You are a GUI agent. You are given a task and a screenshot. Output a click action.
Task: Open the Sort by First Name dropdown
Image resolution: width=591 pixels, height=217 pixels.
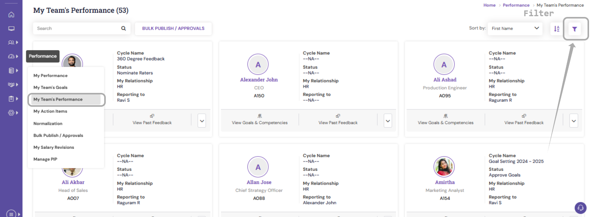[x=515, y=29]
